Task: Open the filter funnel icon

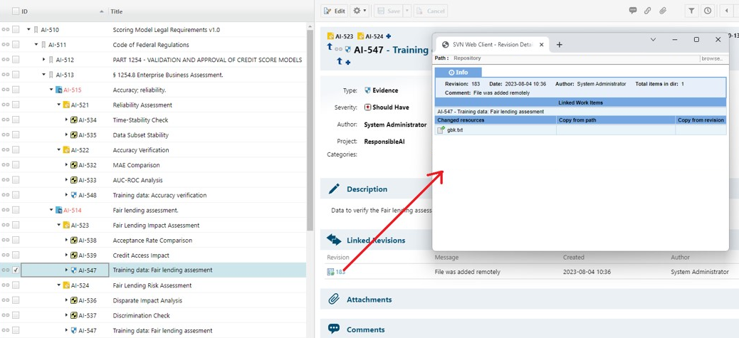Action: (x=691, y=11)
